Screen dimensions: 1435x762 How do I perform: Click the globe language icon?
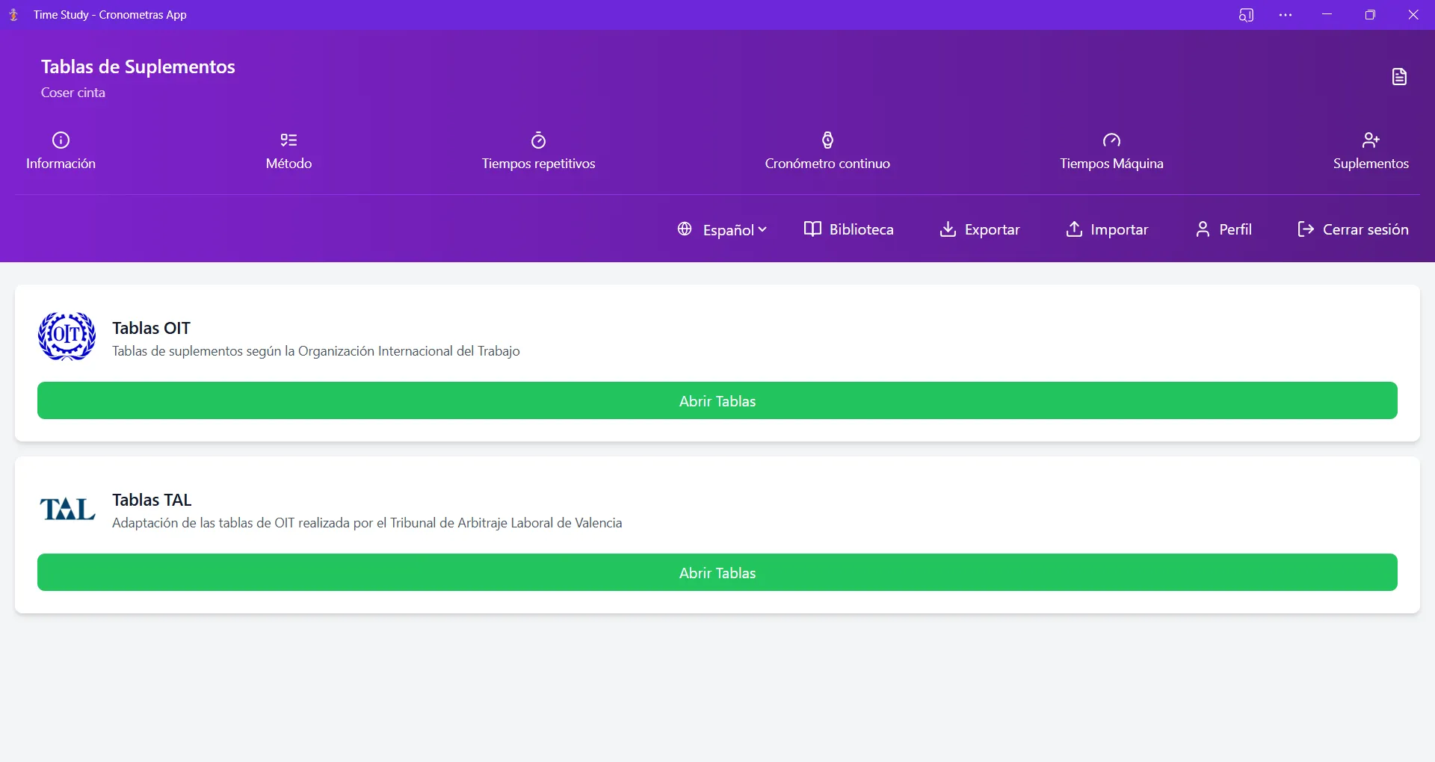click(x=685, y=229)
